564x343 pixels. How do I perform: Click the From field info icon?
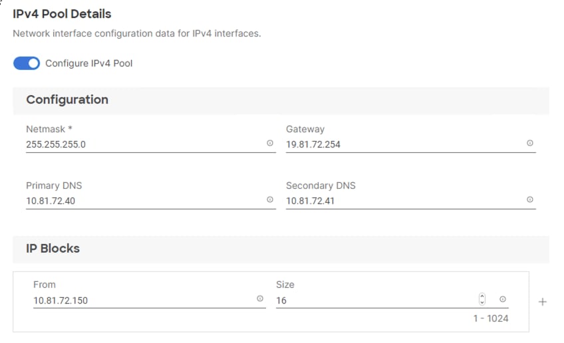(260, 299)
